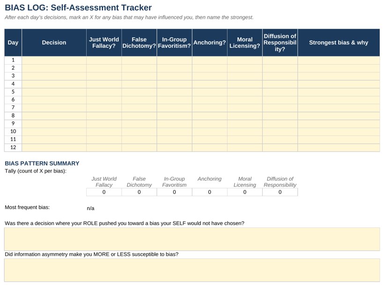The height and width of the screenshot is (286, 384).
Task: Click the False Dichotomy tally value 0
Action: pyautogui.click(x=139, y=192)
